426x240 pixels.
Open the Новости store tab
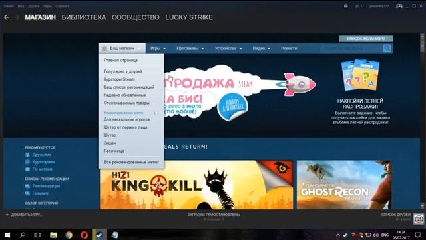[289, 48]
